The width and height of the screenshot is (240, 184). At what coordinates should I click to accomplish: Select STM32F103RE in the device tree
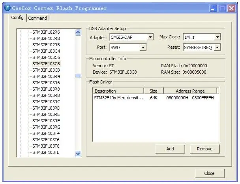(46, 114)
